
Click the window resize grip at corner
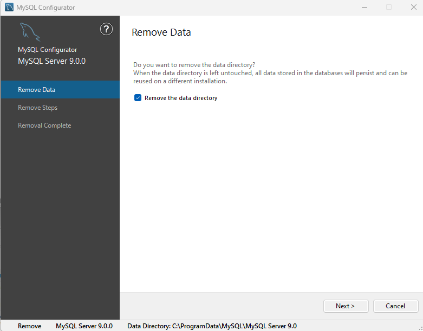[420, 328]
